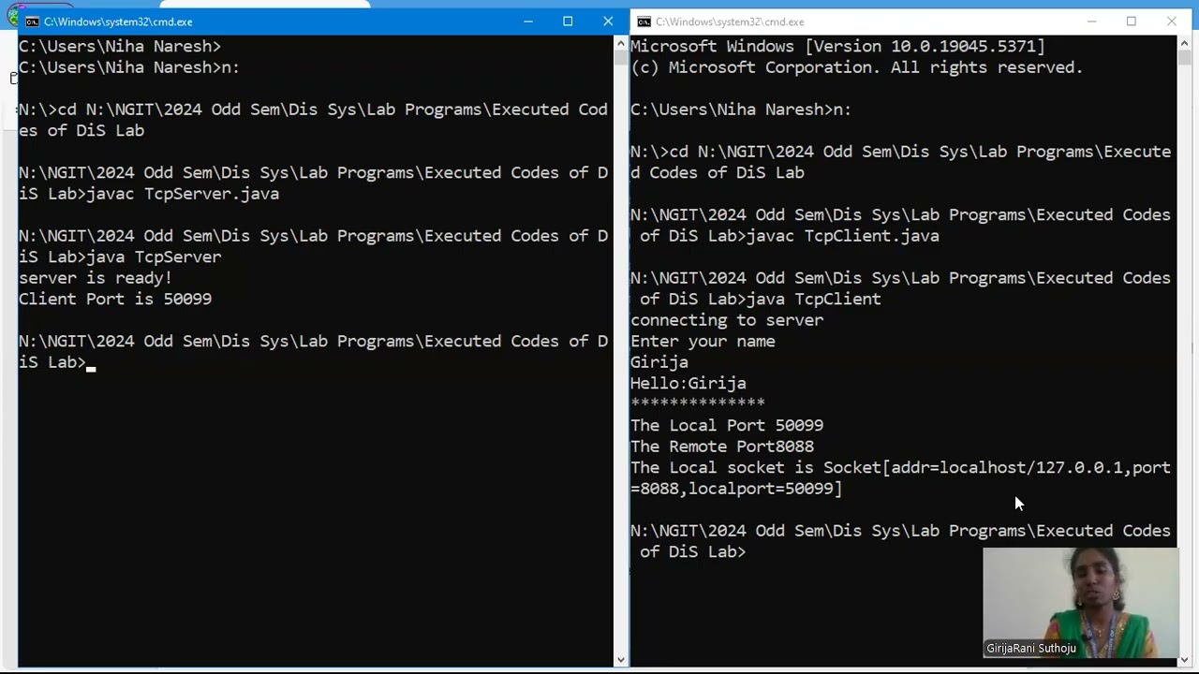Click scroll down arrow in right cmd window
Image resolution: width=1199 pixels, height=674 pixels.
point(1184,660)
